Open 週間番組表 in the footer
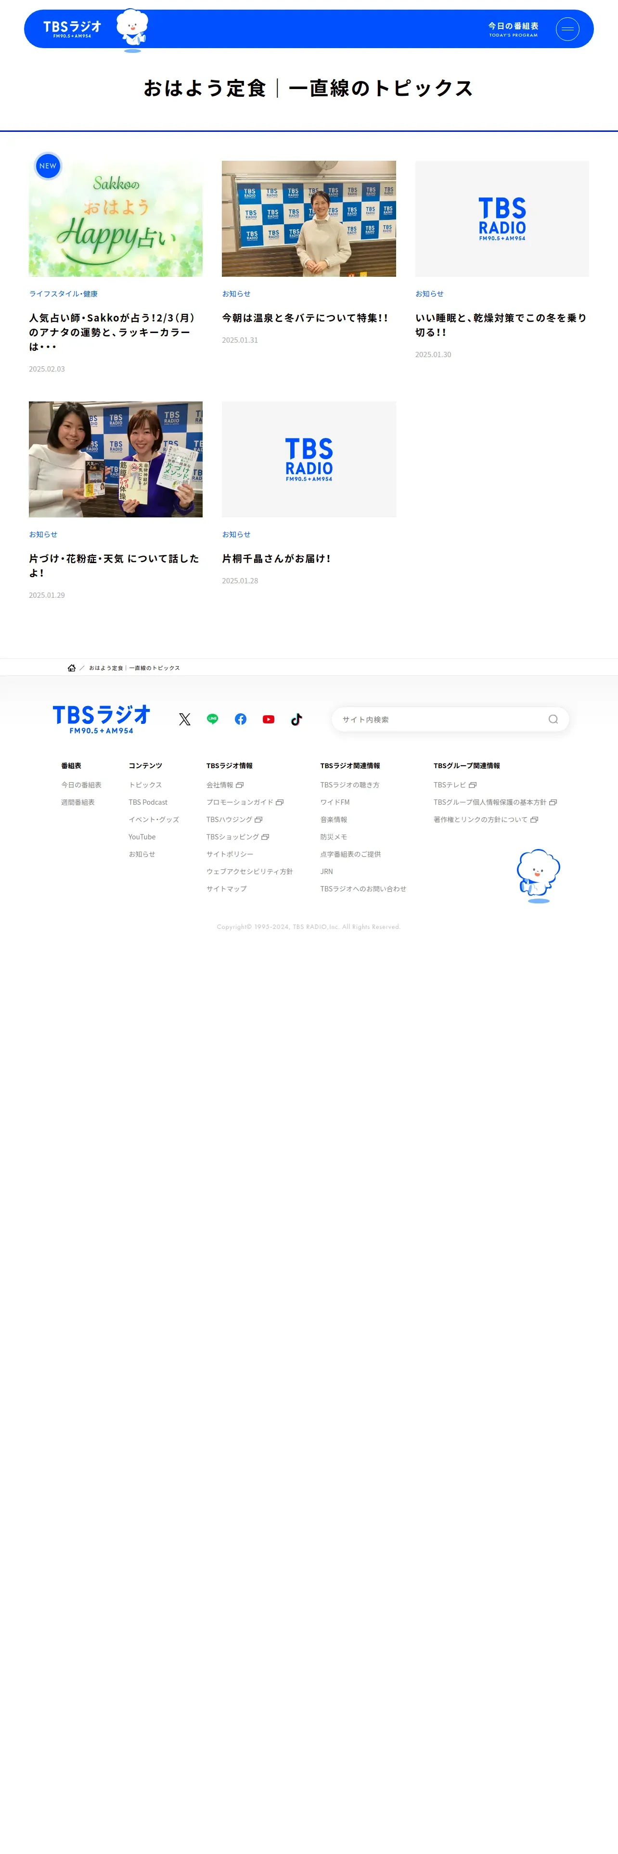 [77, 802]
